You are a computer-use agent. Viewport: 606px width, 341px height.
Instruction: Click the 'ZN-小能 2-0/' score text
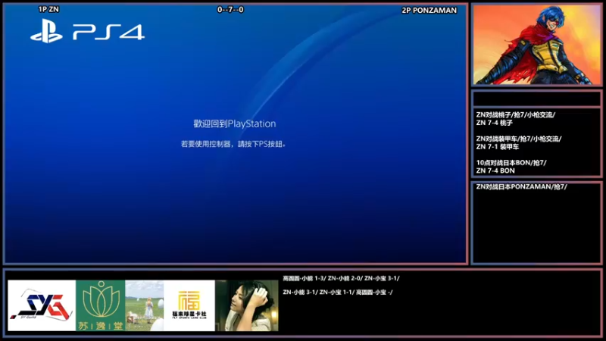tap(345, 278)
